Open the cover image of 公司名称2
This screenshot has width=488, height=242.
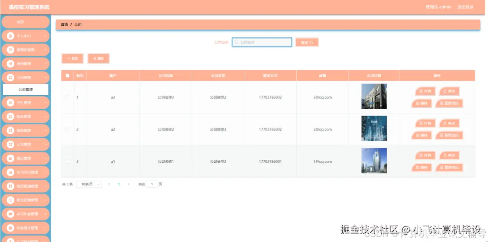(x=374, y=128)
